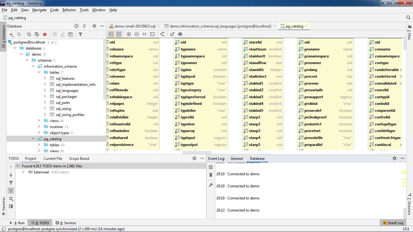Expand the sql_features table
Image resolution: width=413 pixels, height=232 pixels.
(x=45, y=79)
